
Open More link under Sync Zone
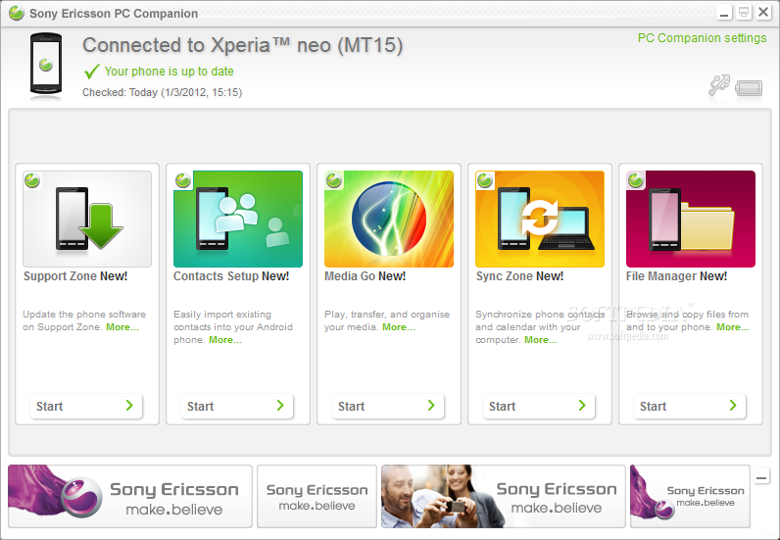(x=541, y=340)
